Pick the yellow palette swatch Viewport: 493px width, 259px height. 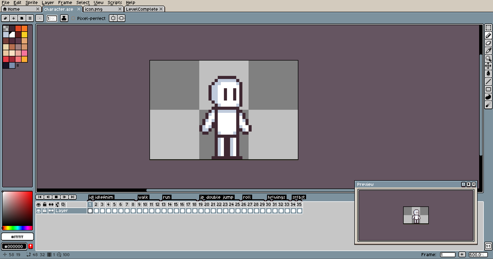tap(24, 35)
